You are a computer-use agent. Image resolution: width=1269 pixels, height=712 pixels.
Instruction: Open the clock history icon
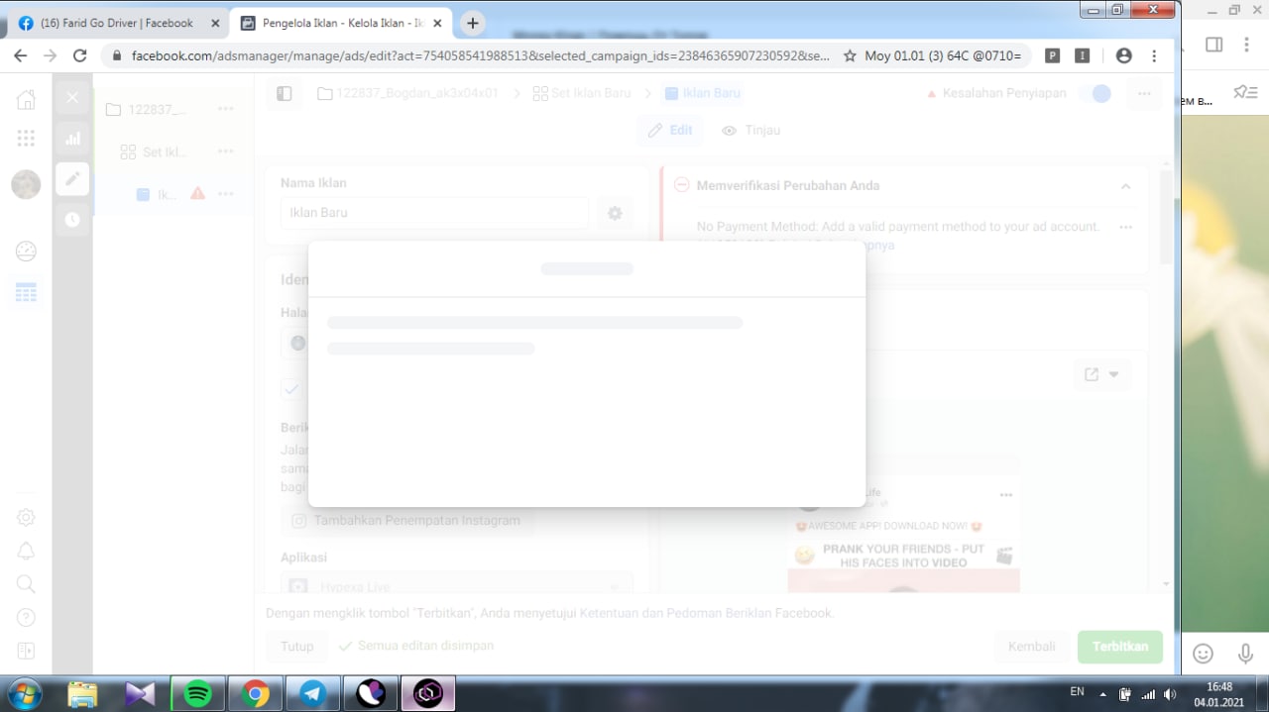pyautogui.click(x=72, y=220)
